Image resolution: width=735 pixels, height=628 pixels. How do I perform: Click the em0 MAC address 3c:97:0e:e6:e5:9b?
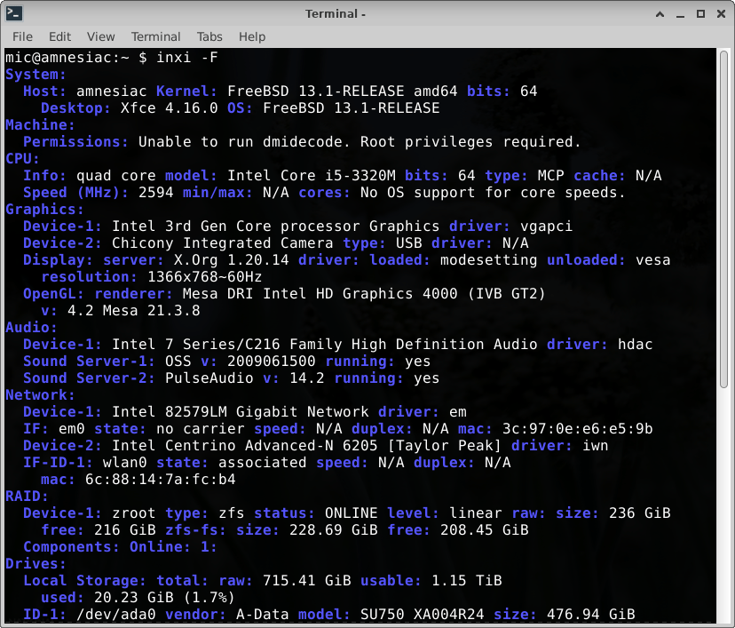(x=577, y=429)
